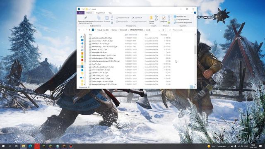The width and height of the screenshot is (265, 149).
Task: Expand address bar history dropdown
Action: click(x=159, y=30)
